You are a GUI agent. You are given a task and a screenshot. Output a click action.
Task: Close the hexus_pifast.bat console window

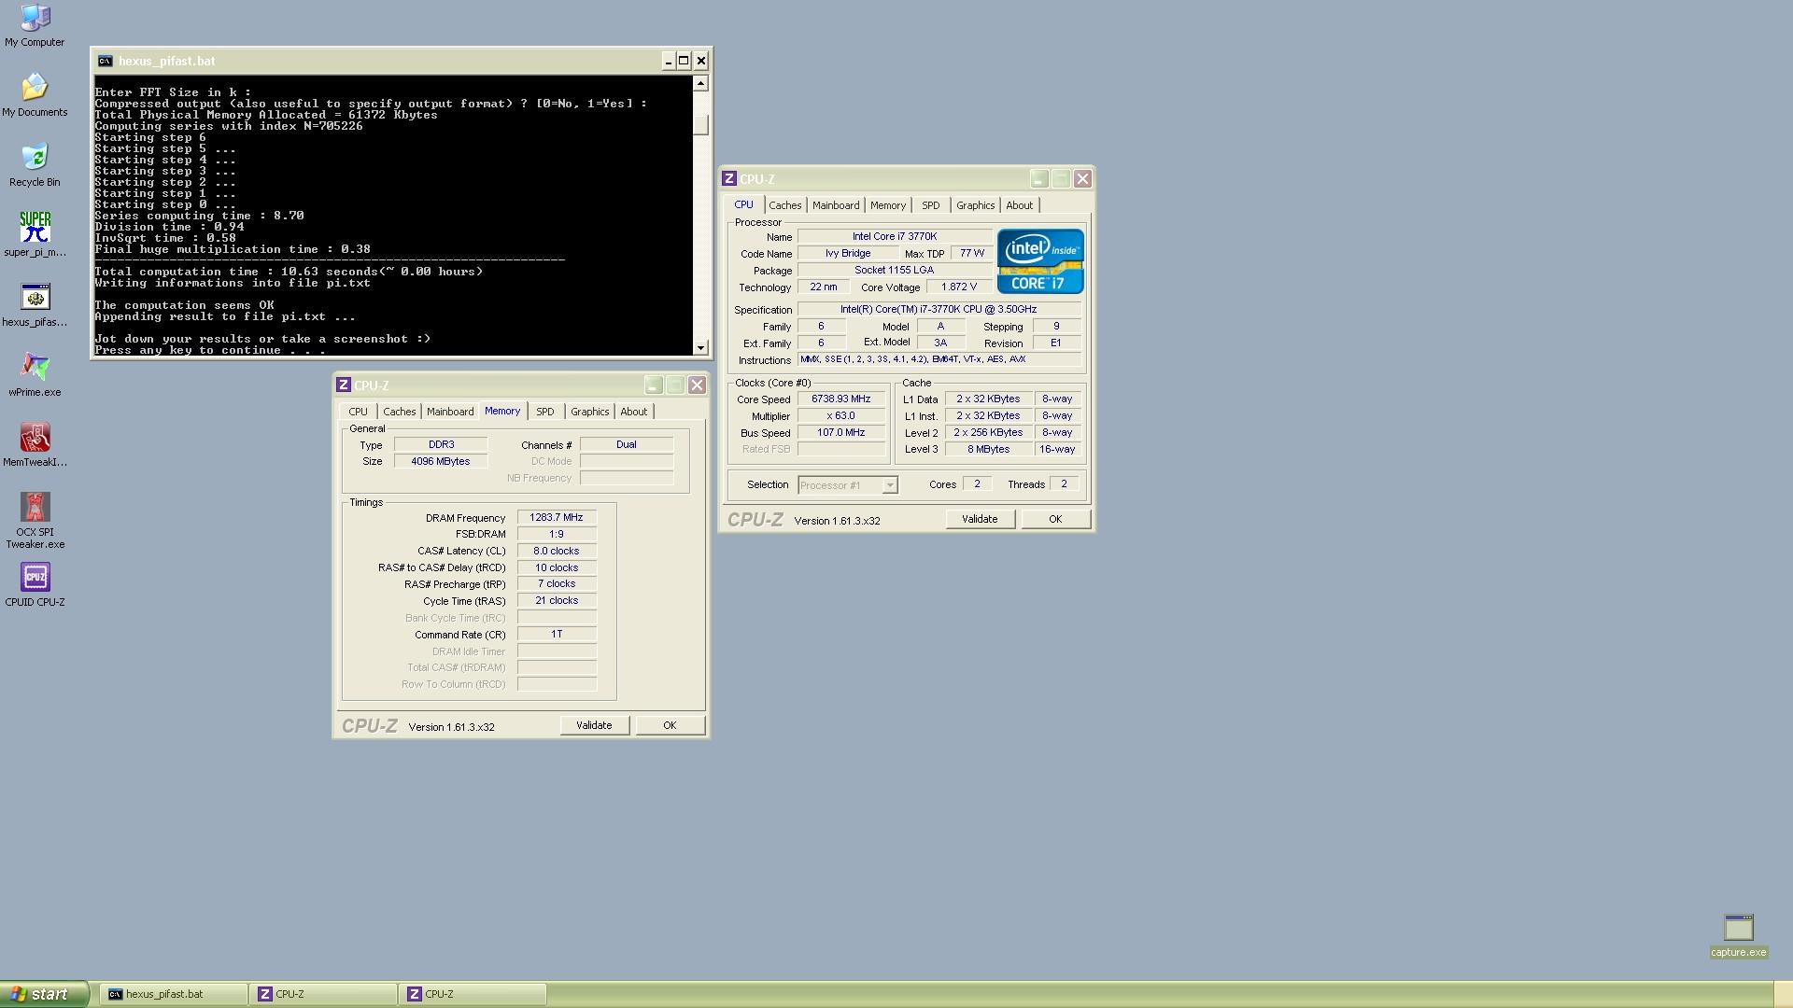point(701,61)
